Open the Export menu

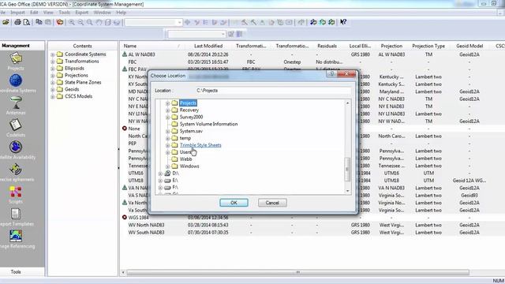click(x=82, y=13)
